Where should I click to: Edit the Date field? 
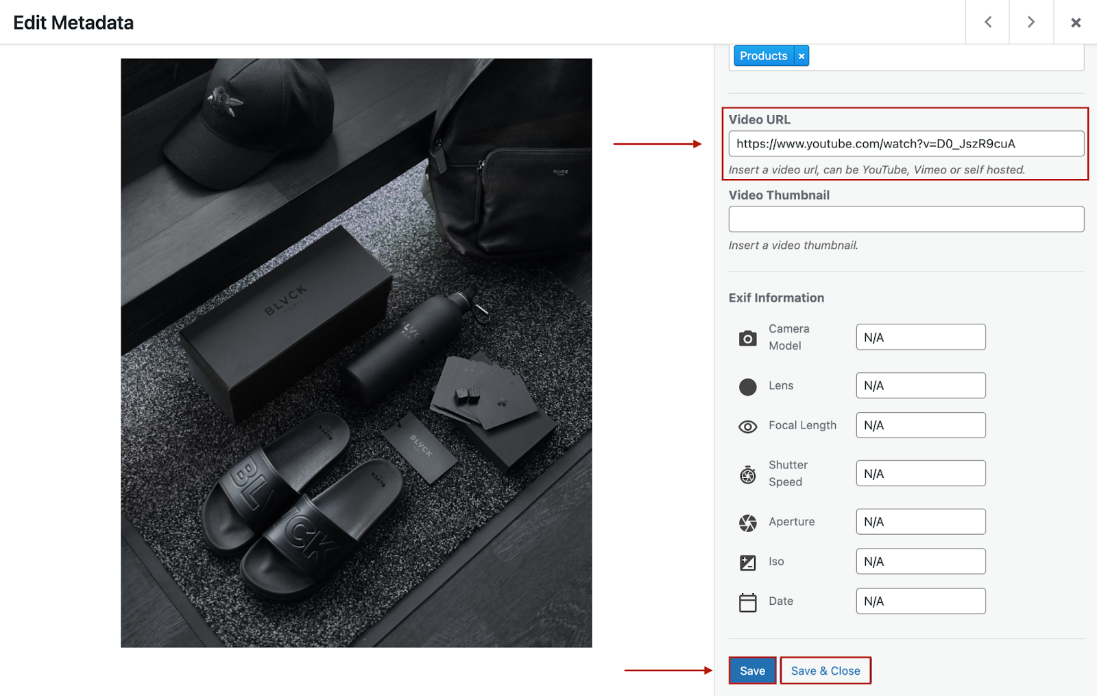click(x=921, y=601)
